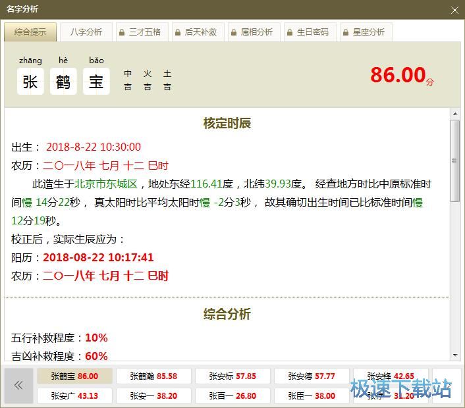The width and height of the screenshot is (465, 408).
Task: Click the lock icon on 后天补救 tab
Action: coord(177,32)
